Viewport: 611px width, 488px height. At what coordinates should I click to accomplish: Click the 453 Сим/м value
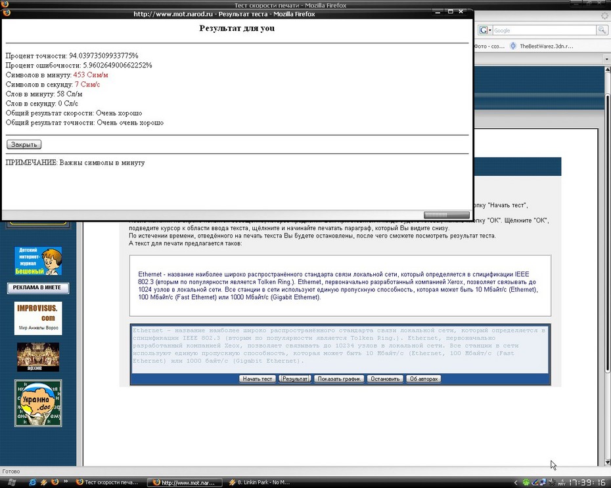pos(91,75)
